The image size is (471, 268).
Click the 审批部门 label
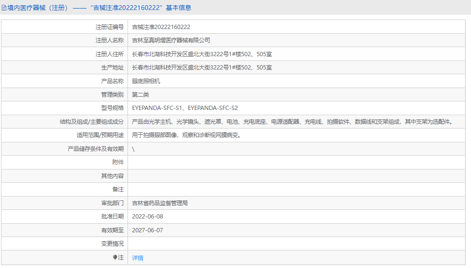pos(112,203)
